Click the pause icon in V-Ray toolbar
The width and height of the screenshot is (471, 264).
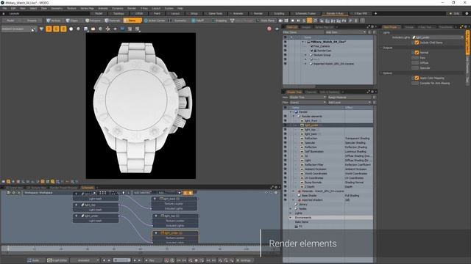(x=298, y=21)
